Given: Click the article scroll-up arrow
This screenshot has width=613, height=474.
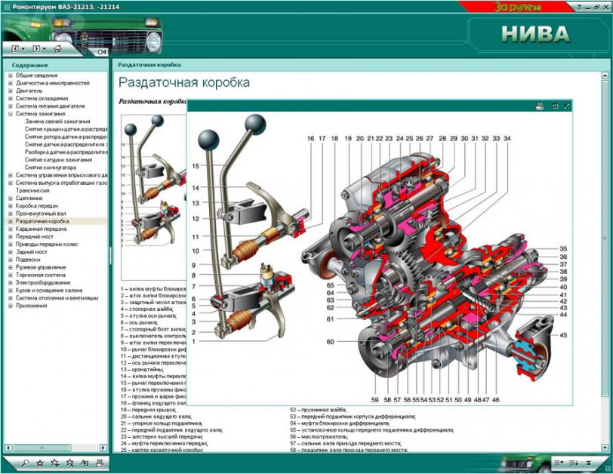Looking at the screenshot, I should click(605, 75).
